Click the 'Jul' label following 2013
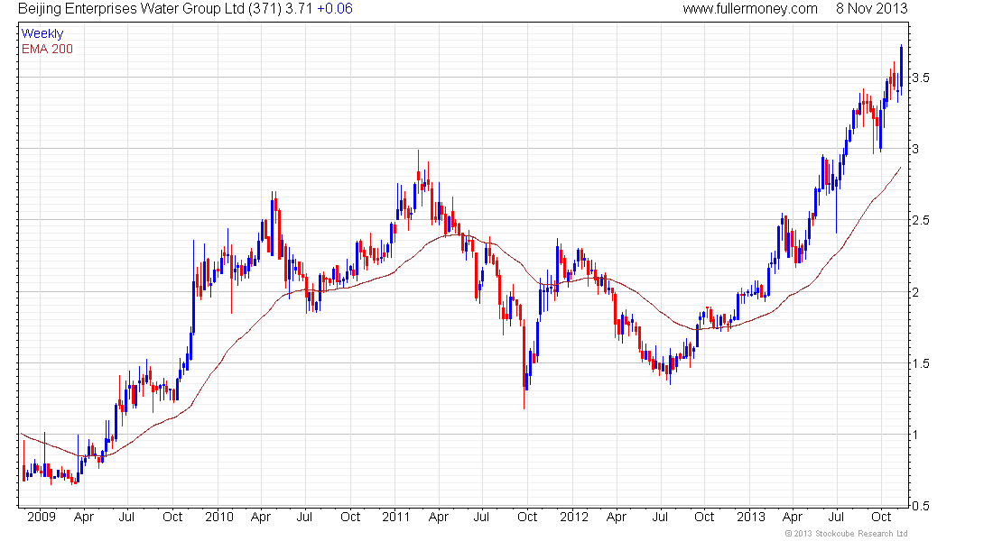This screenshot has width=993, height=541. [x=837, y=517]
